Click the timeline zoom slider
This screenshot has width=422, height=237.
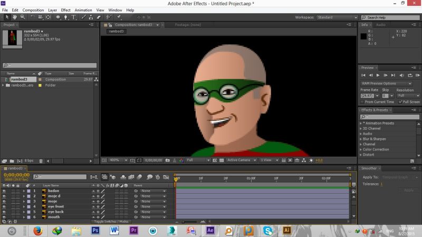tap(190, 222)
